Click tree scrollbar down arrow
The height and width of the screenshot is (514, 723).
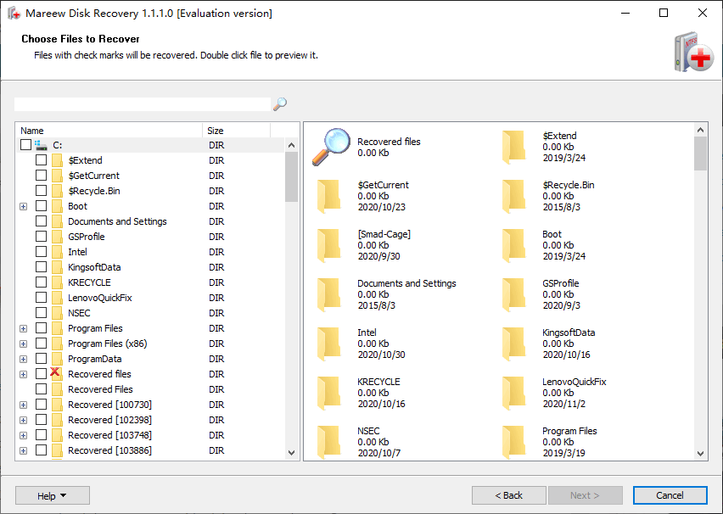(x=291, y=452)
